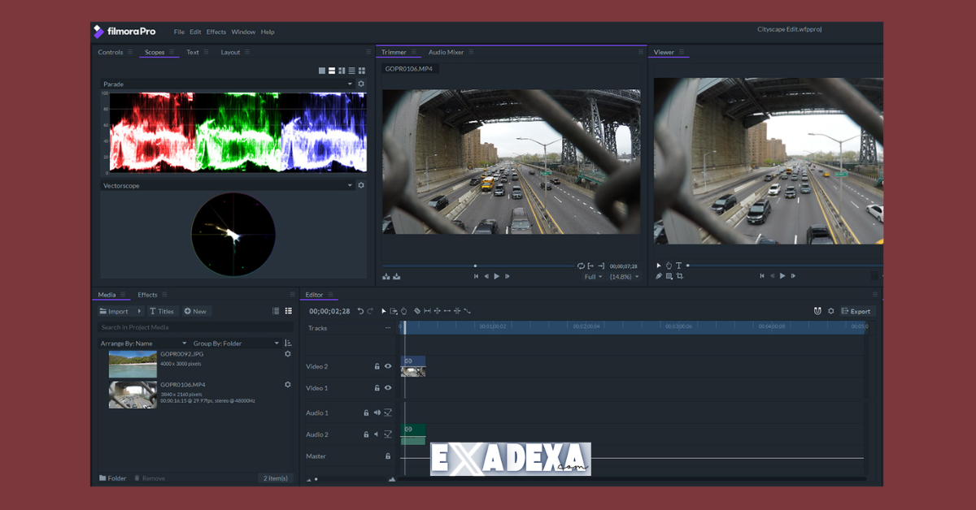Hide the Video 2 track with its eye toggle
Viewport: 976px width, 510px height.
tap(387, 365)
